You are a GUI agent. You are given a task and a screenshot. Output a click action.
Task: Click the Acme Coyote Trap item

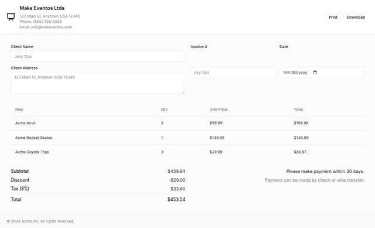pos(32,152)
